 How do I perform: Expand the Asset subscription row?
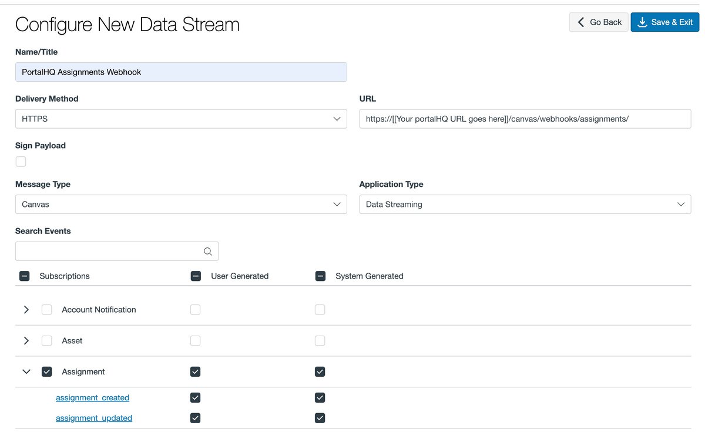coord(26,341)
